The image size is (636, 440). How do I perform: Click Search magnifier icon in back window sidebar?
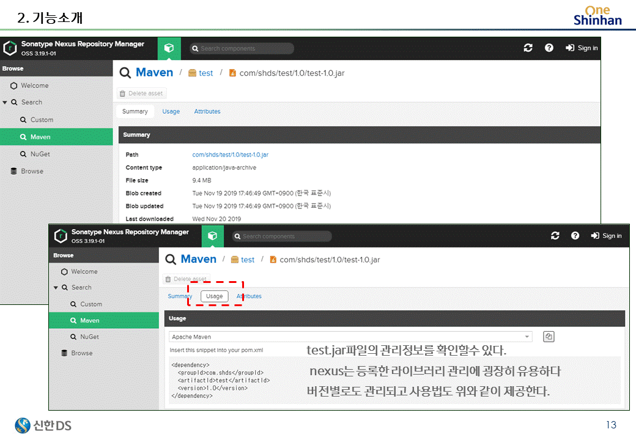pyautogui.click(x=14, y=103)
